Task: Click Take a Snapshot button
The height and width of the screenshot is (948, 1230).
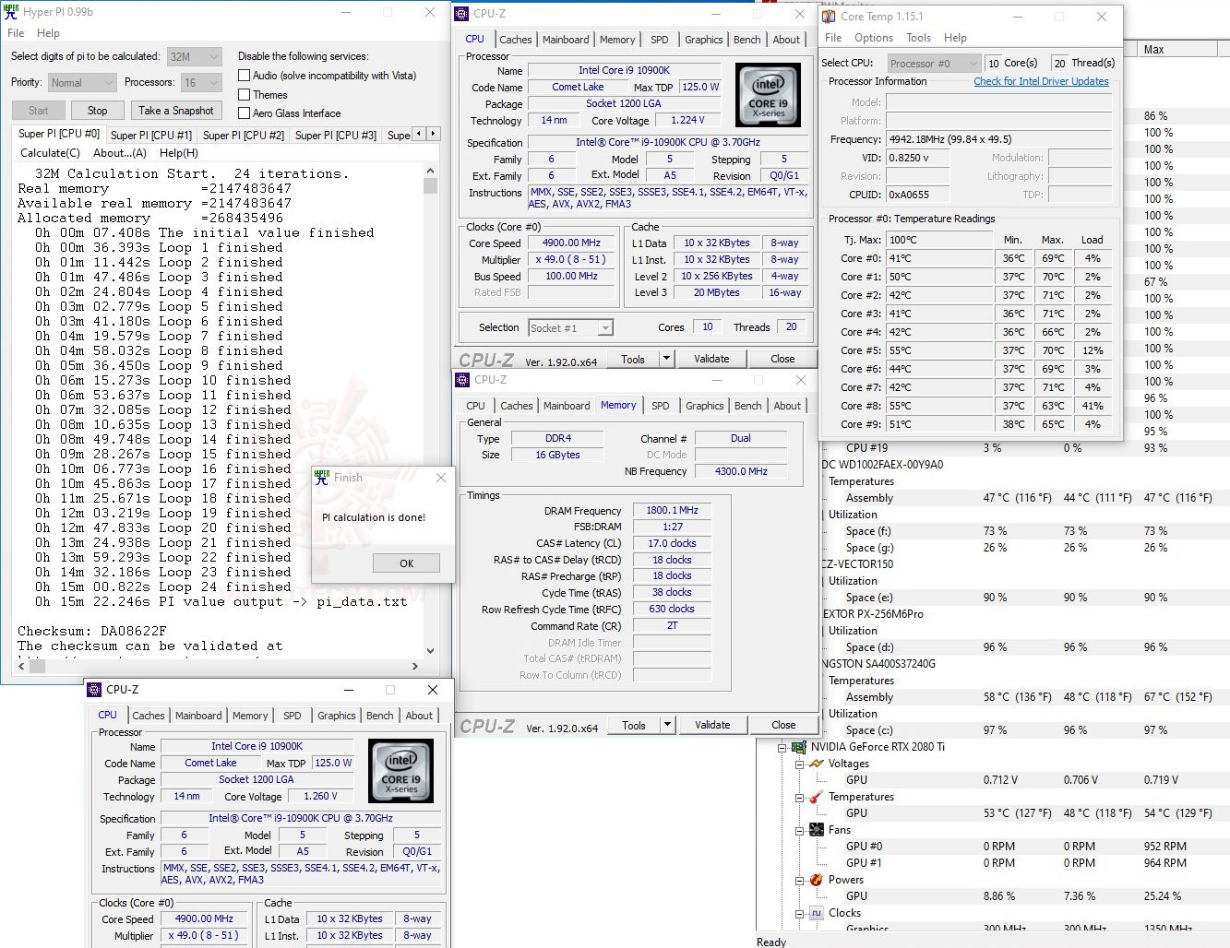Action: 175,111
